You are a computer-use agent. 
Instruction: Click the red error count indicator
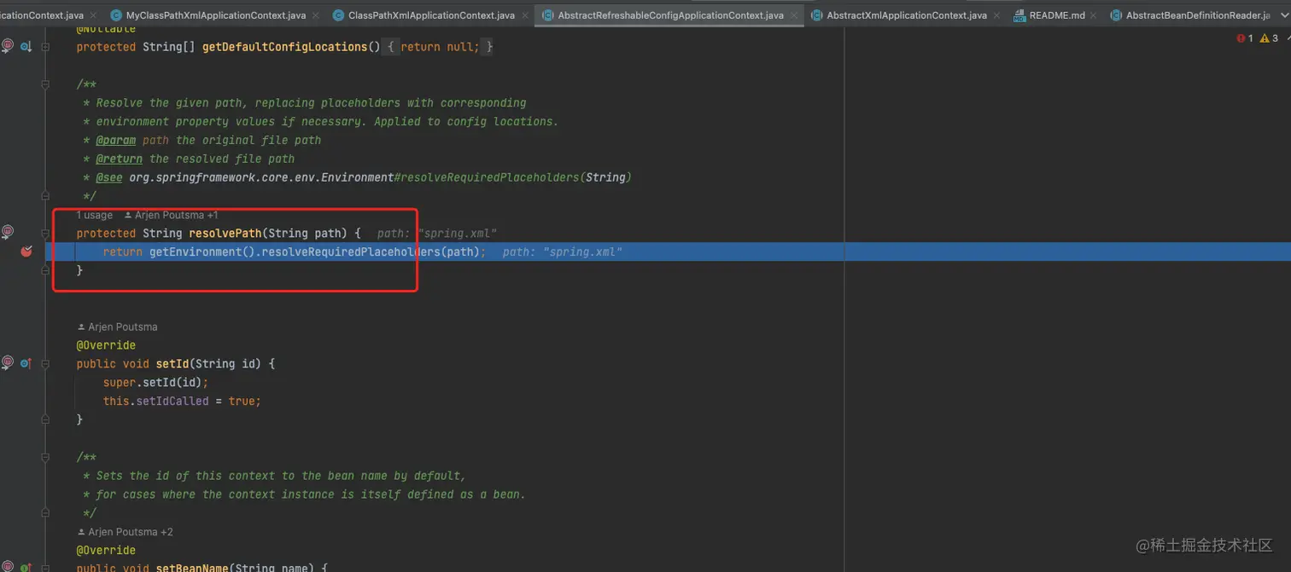[1245, 38]
